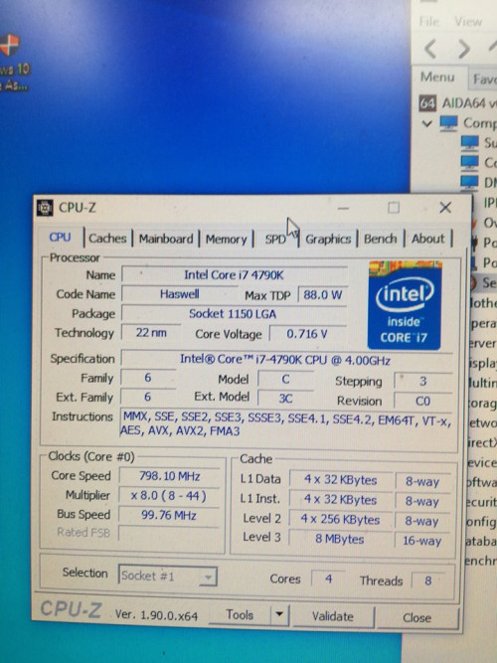This screenshot has height=663, width=497.
Task: Click the Stepping value 3
Action: tap(422, 381)
